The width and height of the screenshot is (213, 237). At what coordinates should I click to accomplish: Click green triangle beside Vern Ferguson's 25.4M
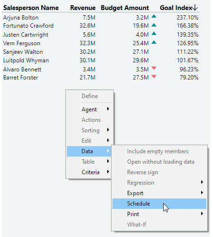[x=154, y=42]
